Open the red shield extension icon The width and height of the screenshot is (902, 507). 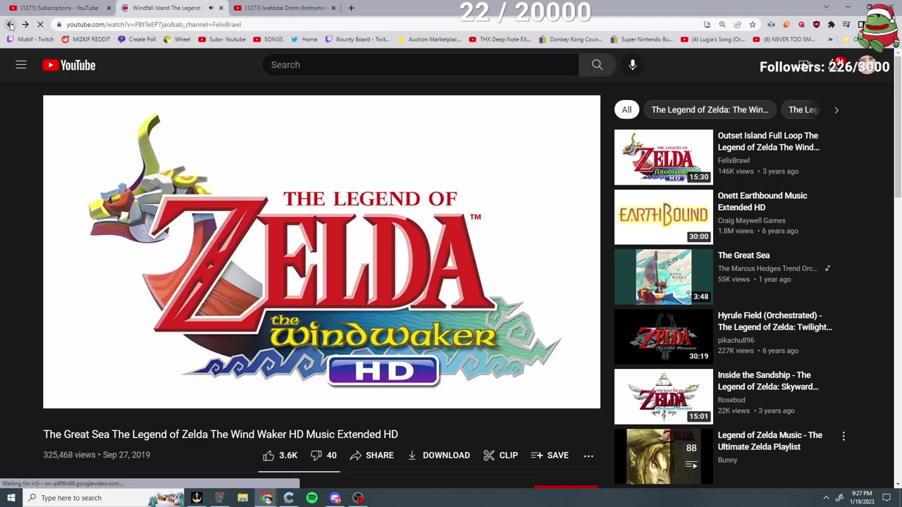coord(817,25)
